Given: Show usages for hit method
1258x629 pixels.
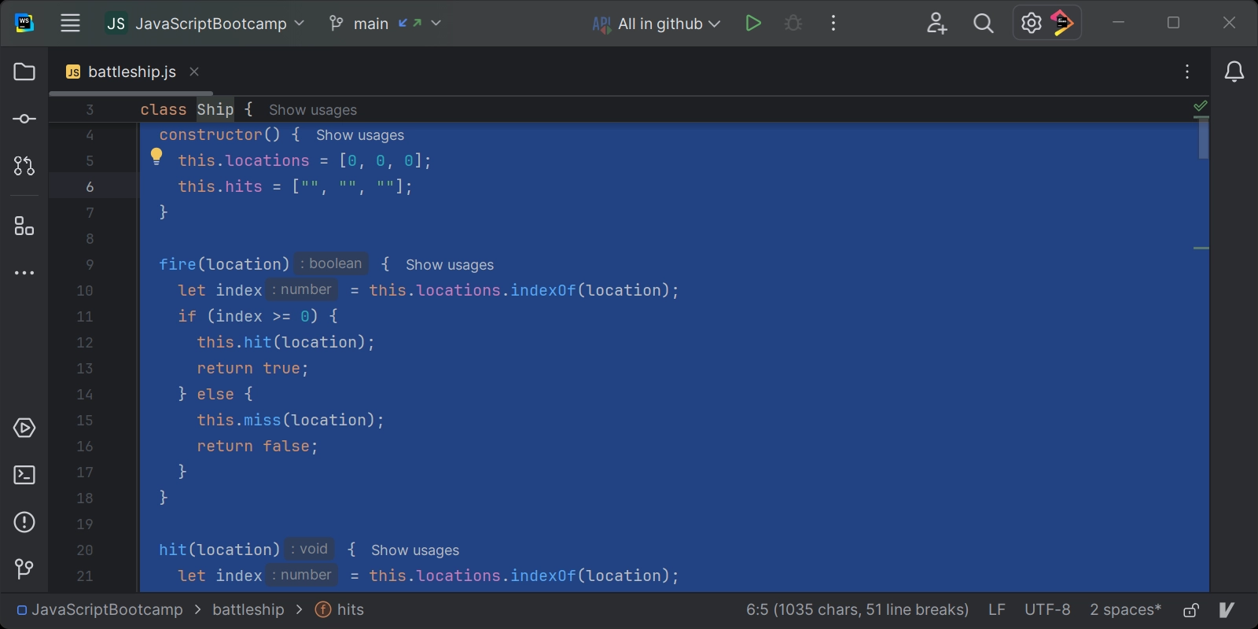Looking at the screenshot, I should [x=415, y=550].
